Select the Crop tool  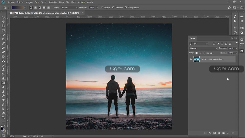[x=3, y=39]
